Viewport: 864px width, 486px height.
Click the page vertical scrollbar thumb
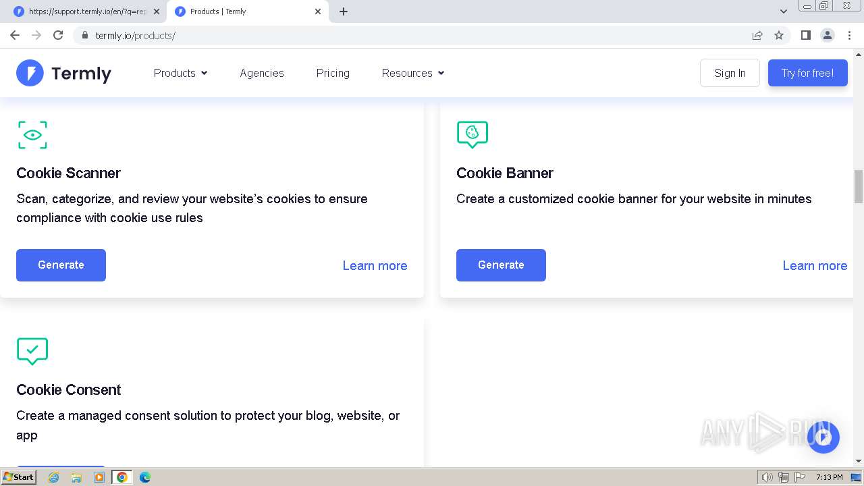(x=859, y=186)
